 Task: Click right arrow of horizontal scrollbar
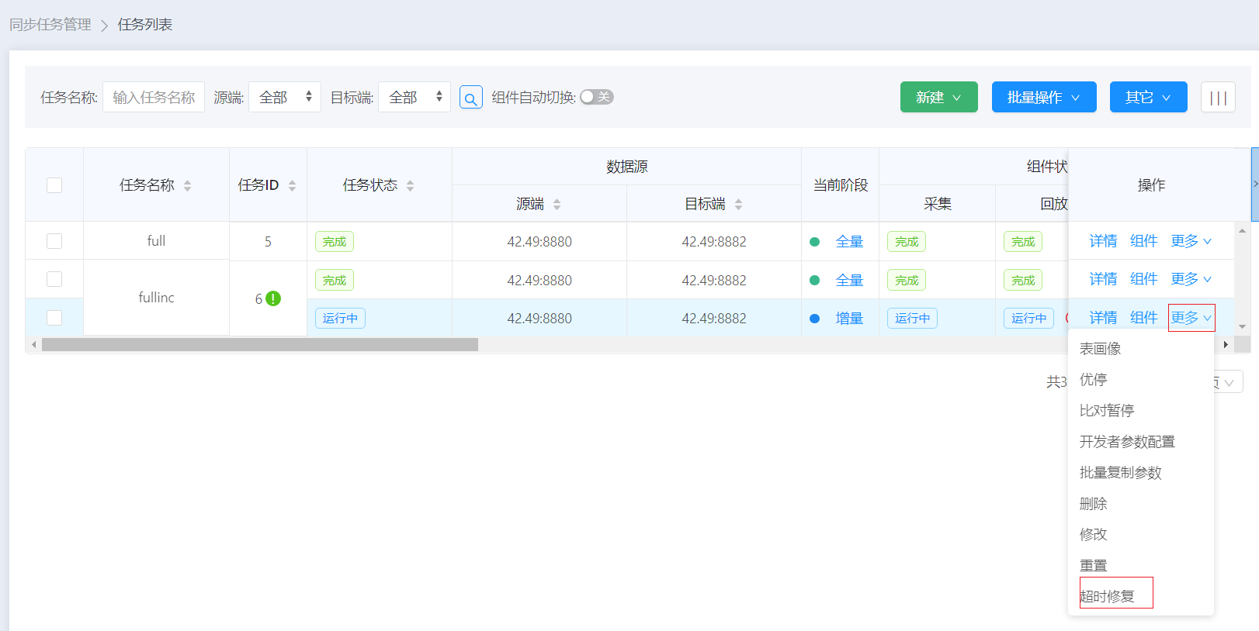click(1226, 344)
